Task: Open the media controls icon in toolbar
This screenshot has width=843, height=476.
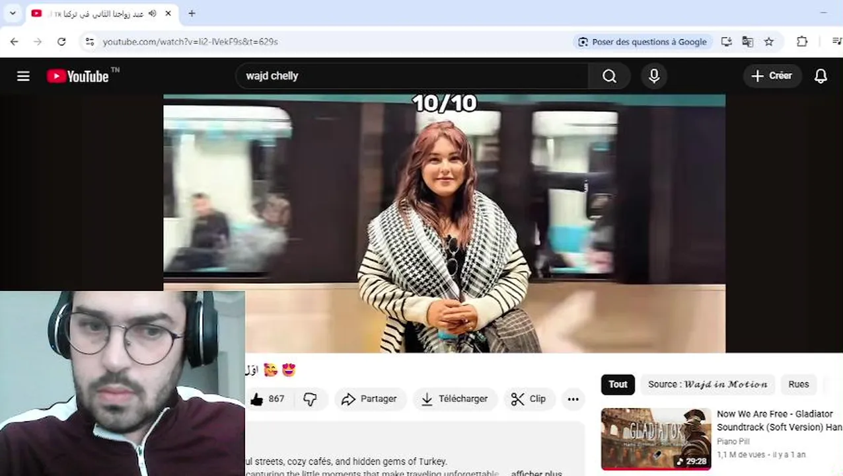Action: coord(836,42)
